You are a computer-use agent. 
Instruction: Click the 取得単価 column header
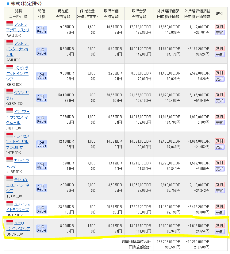click(x=111, y=13)
